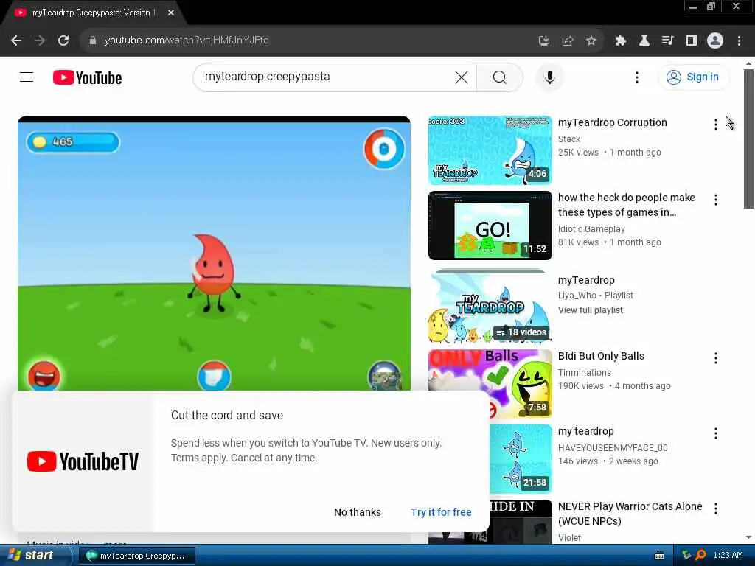Open the network connection tray icon
Viewport: 755px width, 566px height.
pos(686,556)
